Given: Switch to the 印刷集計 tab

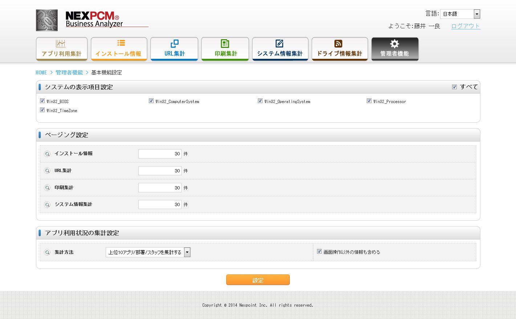Looking at the screenshot, I should [x=225, y=49].
